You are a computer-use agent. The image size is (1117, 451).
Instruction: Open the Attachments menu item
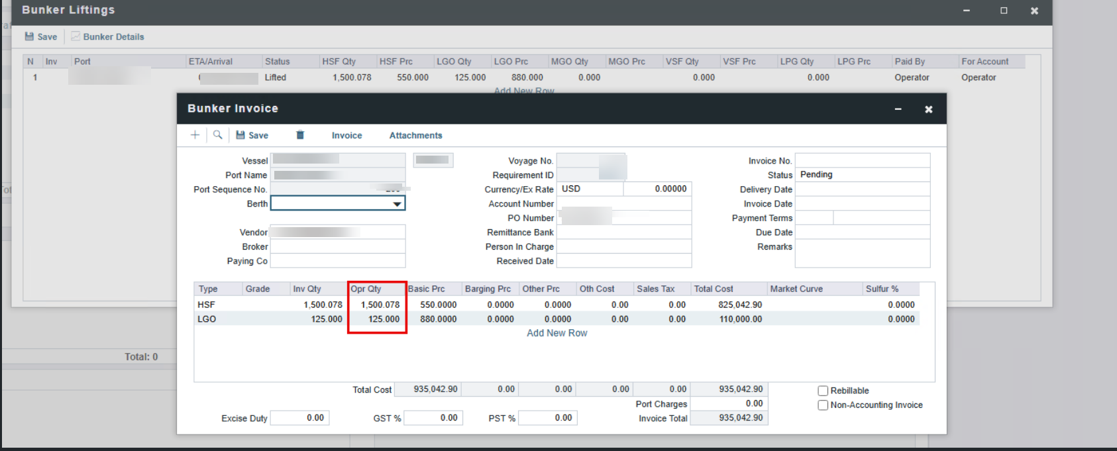point(415,135)
